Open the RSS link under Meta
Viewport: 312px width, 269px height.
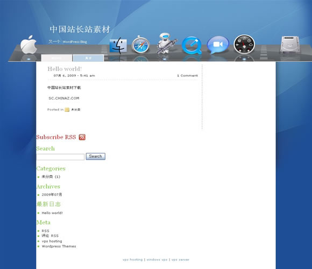tap(45, 231)
